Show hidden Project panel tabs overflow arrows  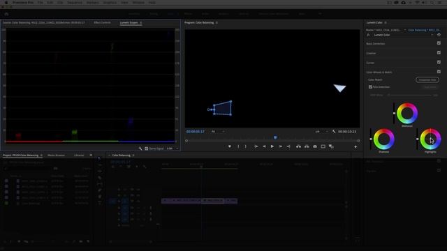click(91, 155)
